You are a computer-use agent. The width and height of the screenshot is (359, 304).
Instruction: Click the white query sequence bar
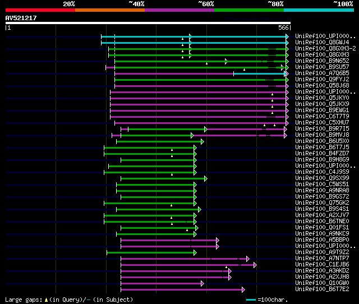(148, 23)
